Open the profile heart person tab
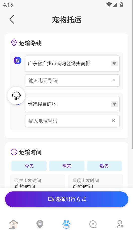The image size is (133, 238). (x=120, y=224)
